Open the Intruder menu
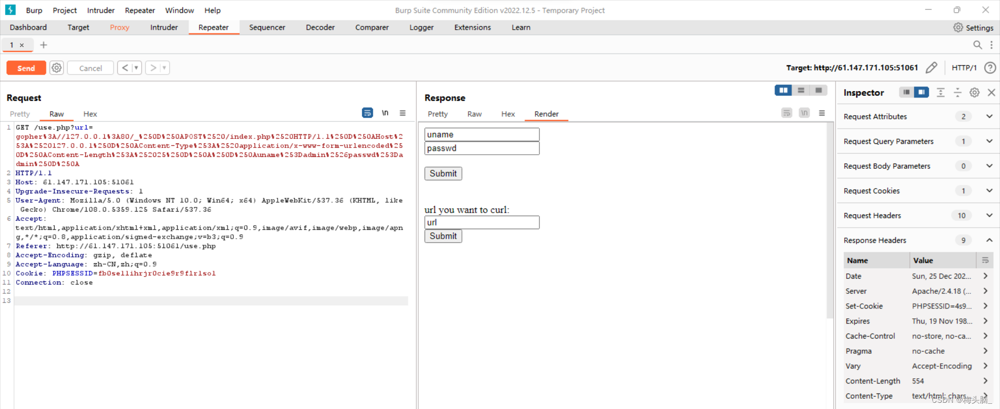This screenshot has height=409, width=1000. [x=101, y=10]
